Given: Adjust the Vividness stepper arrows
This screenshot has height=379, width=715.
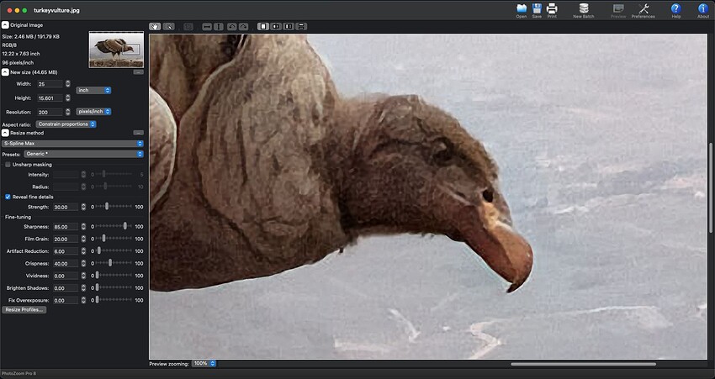Looking at the screenshot, I should click(83, 276).
